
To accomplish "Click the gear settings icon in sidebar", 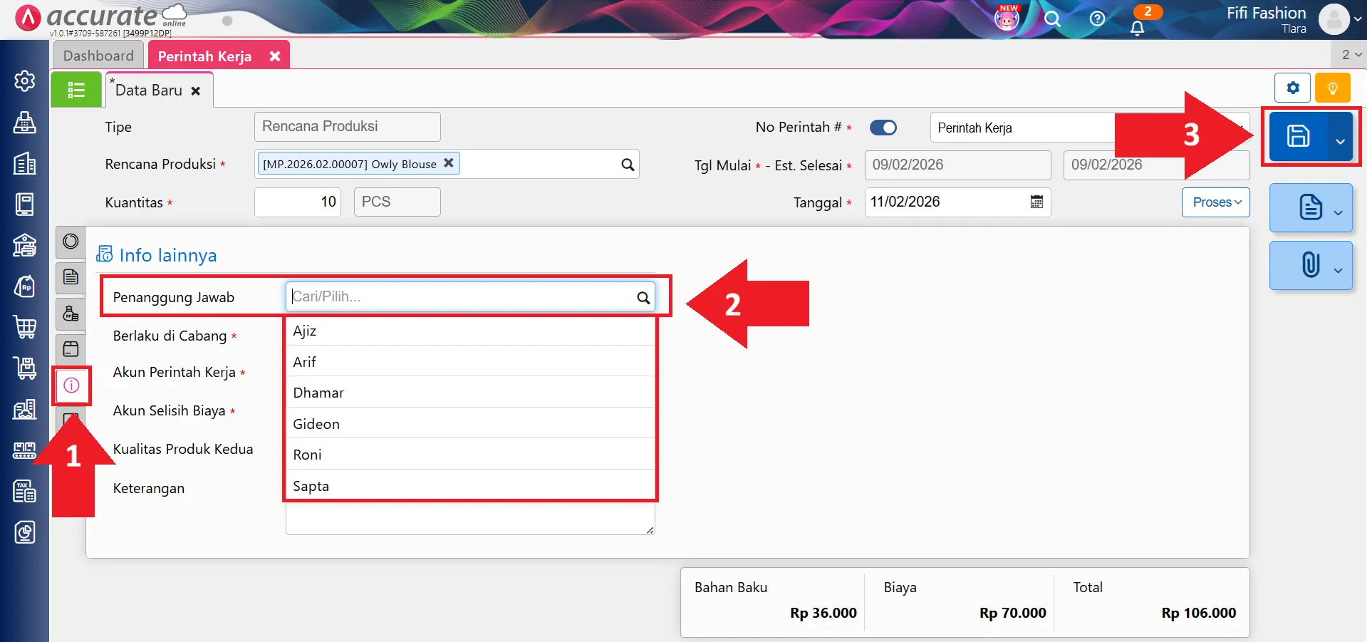I will 25,81.
